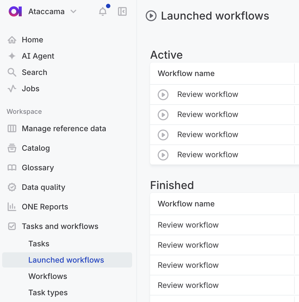The image size is (299, 302).
Task: Open the Home icon in sidebar
Action: (x=12, y=40)
